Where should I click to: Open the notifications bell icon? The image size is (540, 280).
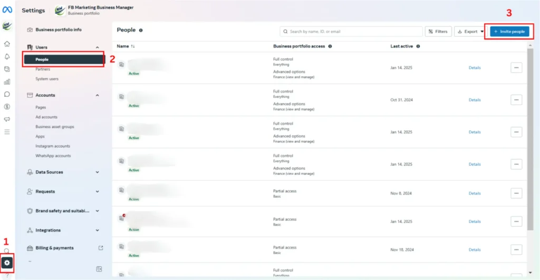click(7, 57)
